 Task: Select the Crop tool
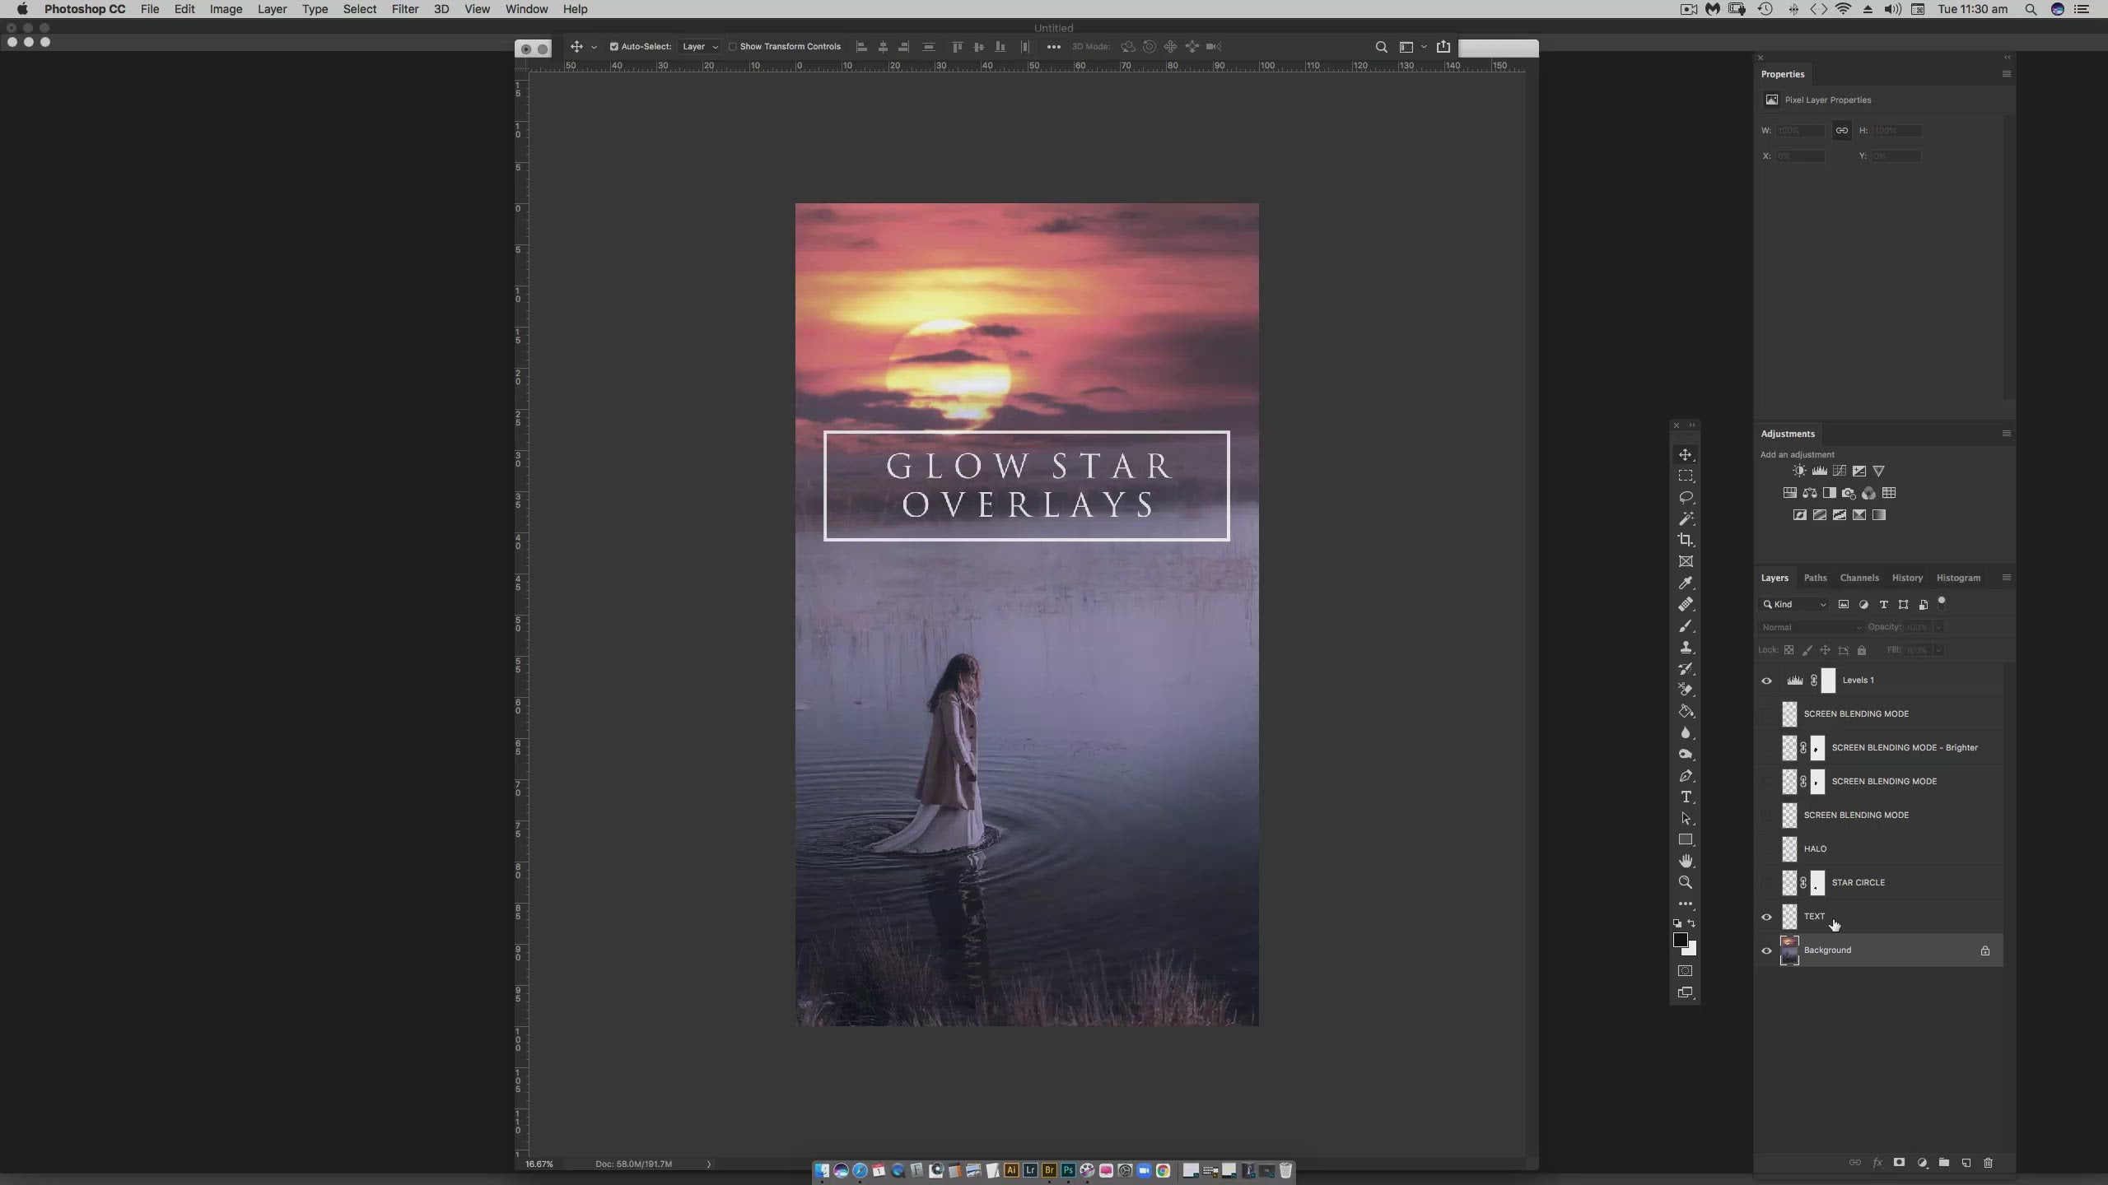click(x=1686, y=540)
